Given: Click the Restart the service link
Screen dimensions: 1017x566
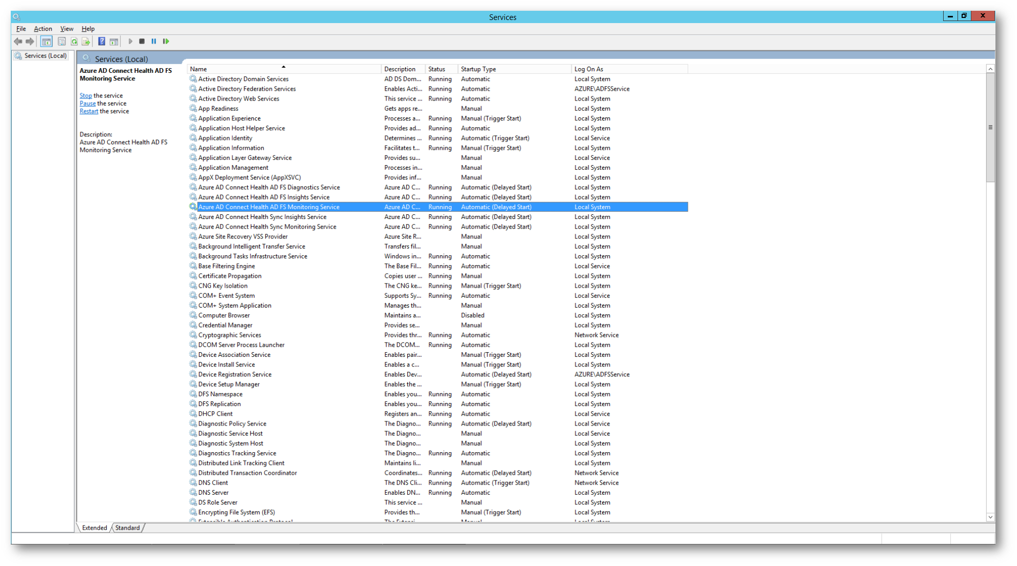Looking at the screenshot, I should coord(89,111).
